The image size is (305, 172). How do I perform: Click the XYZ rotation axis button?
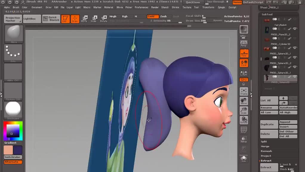(244, 80)
